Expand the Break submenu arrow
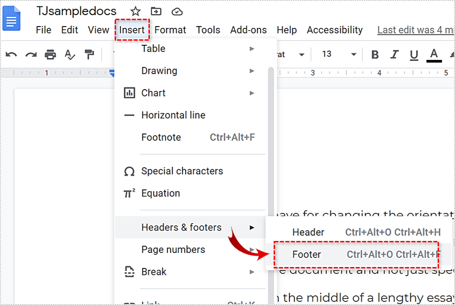Screen dimensions: 455x305 click(252, 272)
